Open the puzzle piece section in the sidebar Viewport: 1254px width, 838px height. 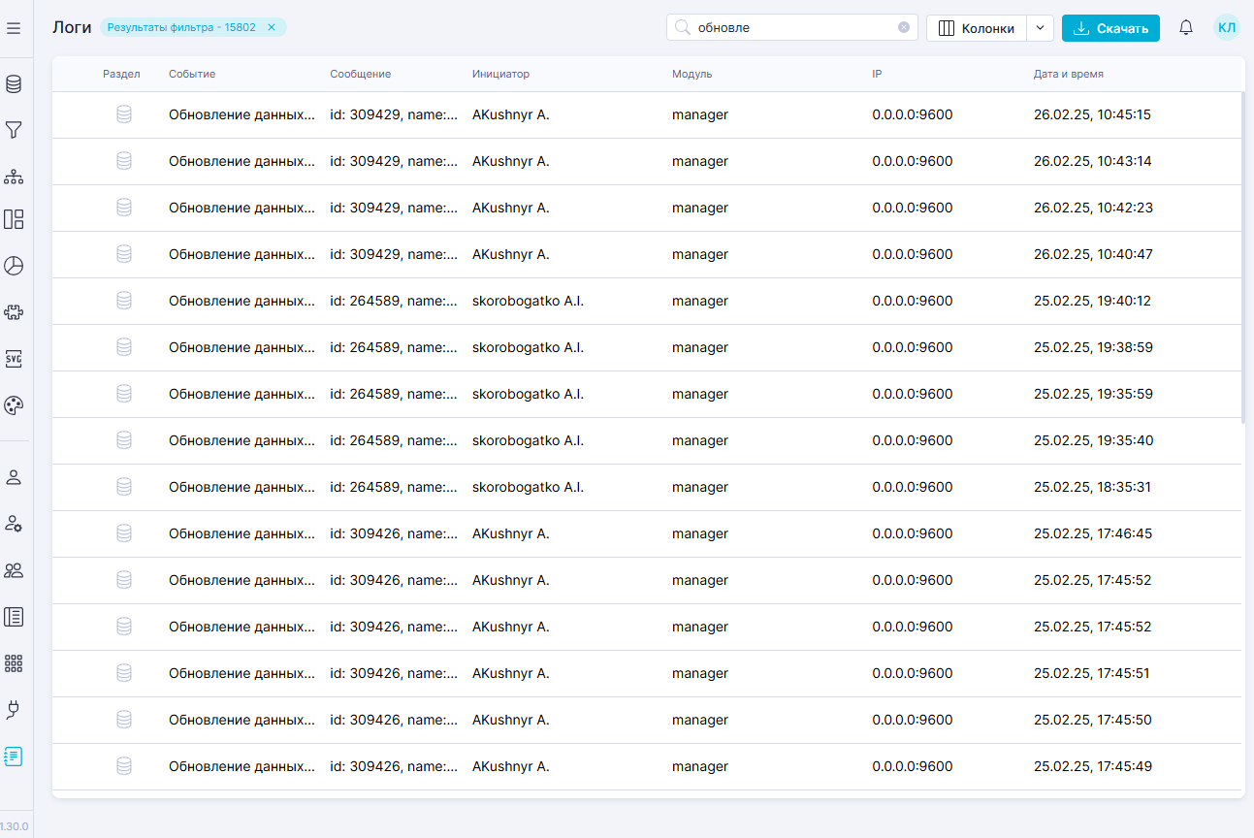pyautogui.click(x=14, y=312)
